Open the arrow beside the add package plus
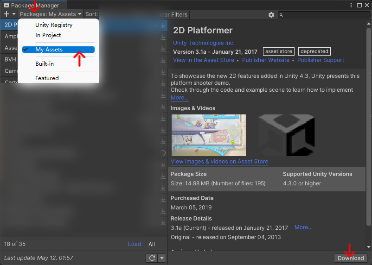The width and height of the screenshot is (372, 265). 14,14
